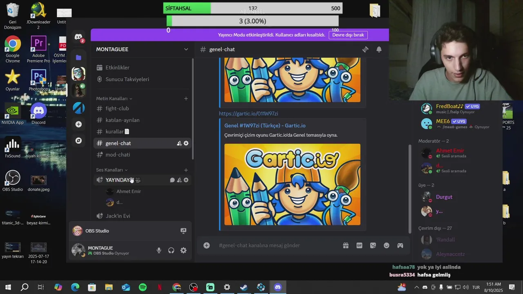Screen dimensions: 523x294
Task: Open Adobe Premiere Pro desktop icon
Action: [x=38, y=49]
